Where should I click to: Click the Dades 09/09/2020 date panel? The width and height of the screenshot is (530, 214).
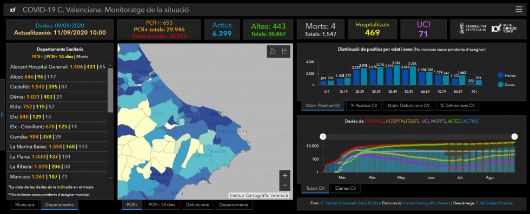click(60, 29)
